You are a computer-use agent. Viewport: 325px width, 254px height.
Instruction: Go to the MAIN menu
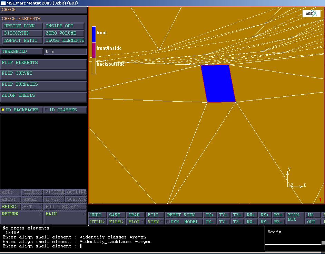click(65, 217)
